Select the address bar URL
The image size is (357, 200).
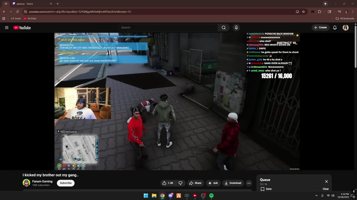pyautogui.click(x=80, y=12)
